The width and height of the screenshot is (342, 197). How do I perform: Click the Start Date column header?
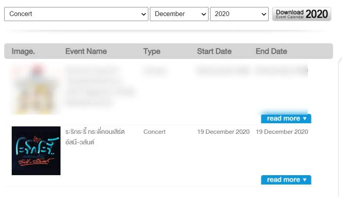pos(214,51)
